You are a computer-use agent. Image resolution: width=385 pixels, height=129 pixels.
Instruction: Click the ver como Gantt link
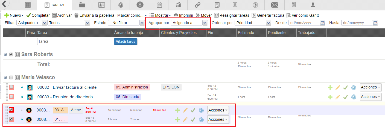(303, 15)
